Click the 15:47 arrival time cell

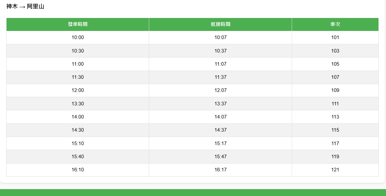click(x=220, y=157)
